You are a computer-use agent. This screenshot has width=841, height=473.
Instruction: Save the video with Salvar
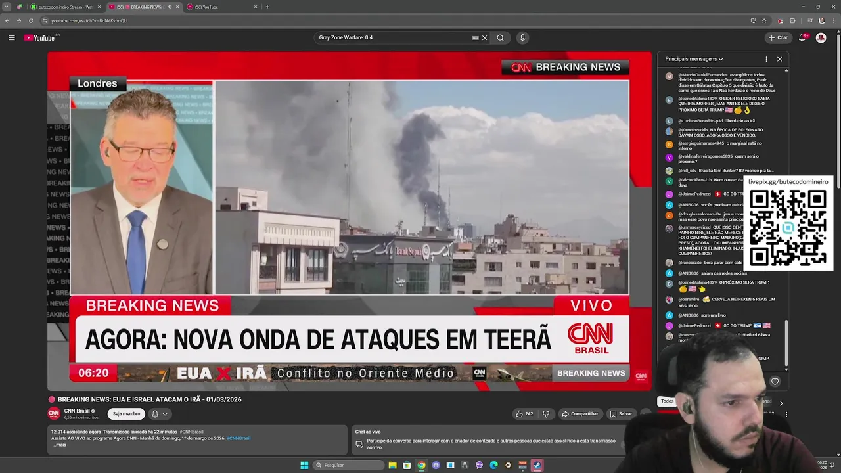[x=621, y=414]
